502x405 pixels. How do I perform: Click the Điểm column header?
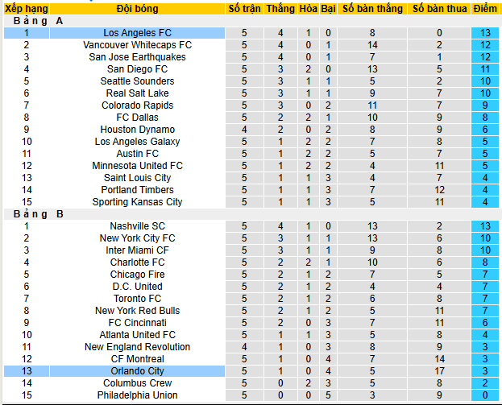pyautogui.click(x=485, y=9)
